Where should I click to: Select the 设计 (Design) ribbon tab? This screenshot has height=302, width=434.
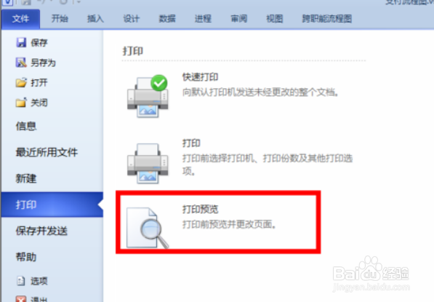(131, 19)
